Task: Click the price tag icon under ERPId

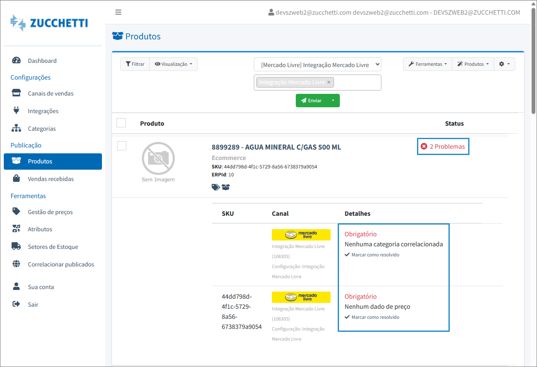Action: pos(216,187)
